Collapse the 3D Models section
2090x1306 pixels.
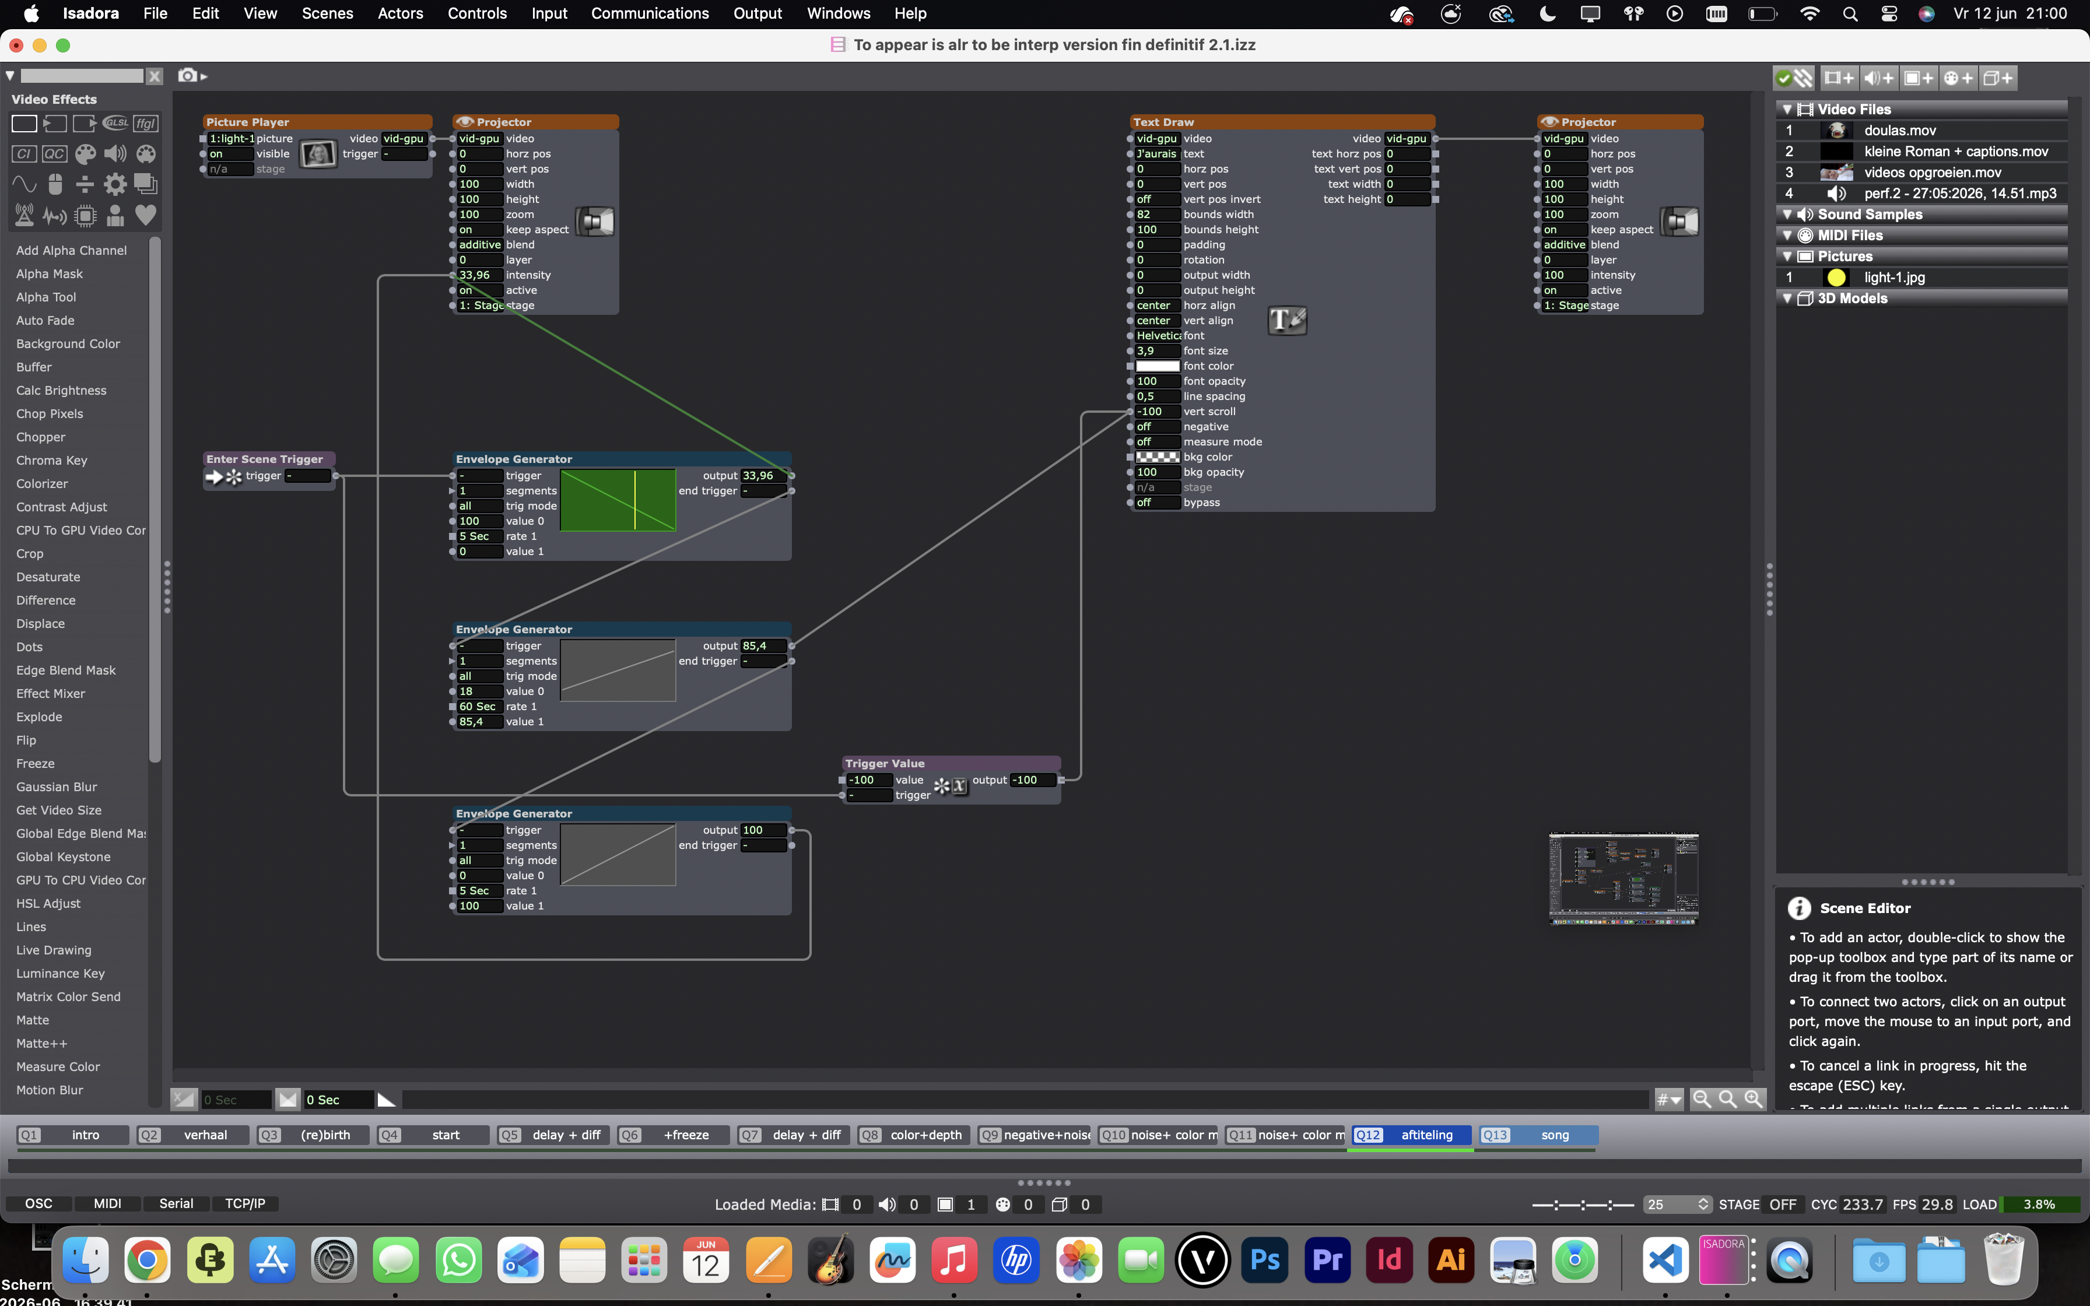1787,298
